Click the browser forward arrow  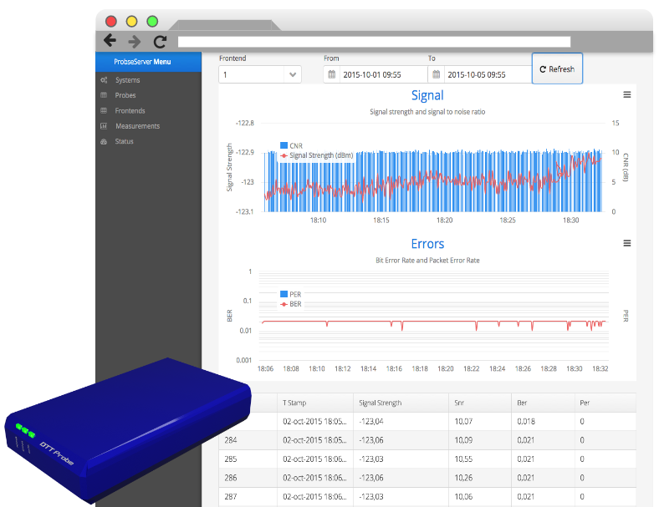[135, 41]
